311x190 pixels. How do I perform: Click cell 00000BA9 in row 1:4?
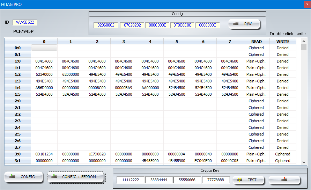[x=124, y=88]
